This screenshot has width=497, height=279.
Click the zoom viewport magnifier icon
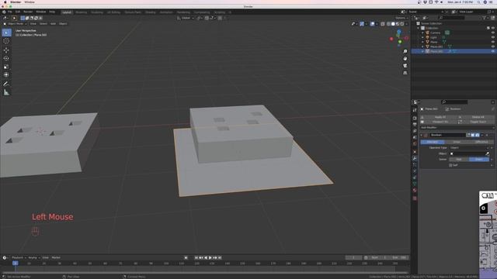405,51
